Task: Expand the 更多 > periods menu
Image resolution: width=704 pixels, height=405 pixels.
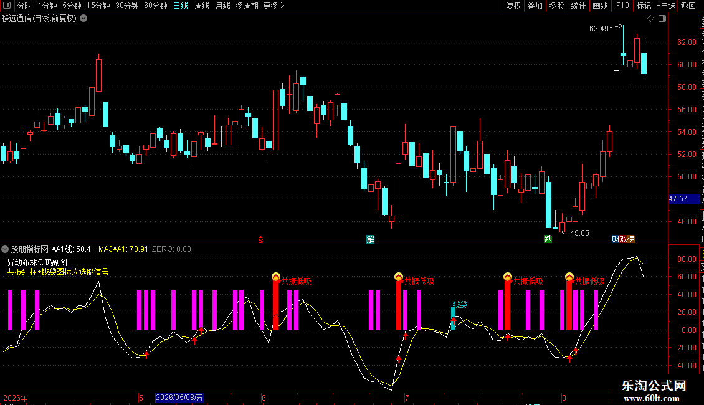Action: click(274, 6)
